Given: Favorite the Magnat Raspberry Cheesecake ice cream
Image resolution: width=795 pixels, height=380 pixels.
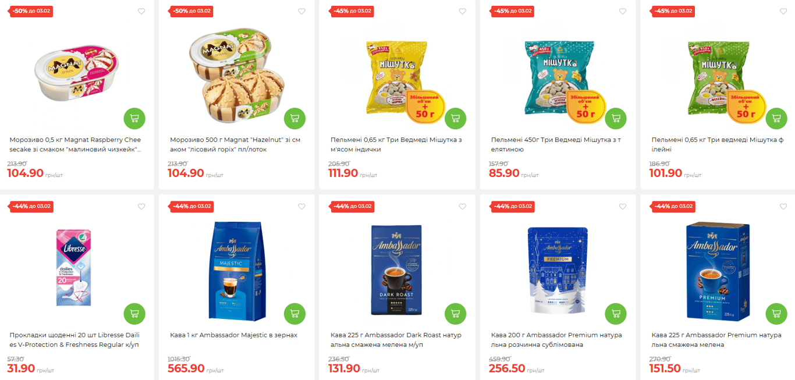Looking at the screenshot, I should coord(141,12).
